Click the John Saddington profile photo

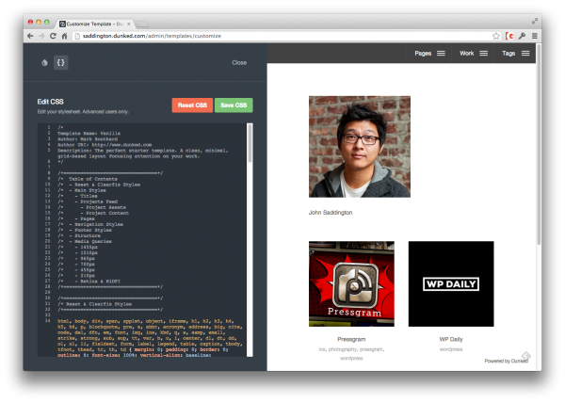360,147
